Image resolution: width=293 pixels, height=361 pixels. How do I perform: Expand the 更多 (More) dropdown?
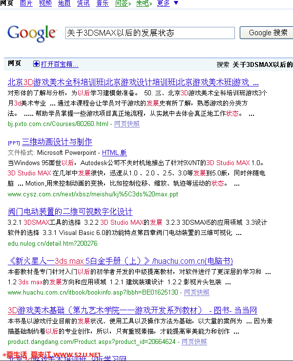pyautogui.click(x=167, y=3)
